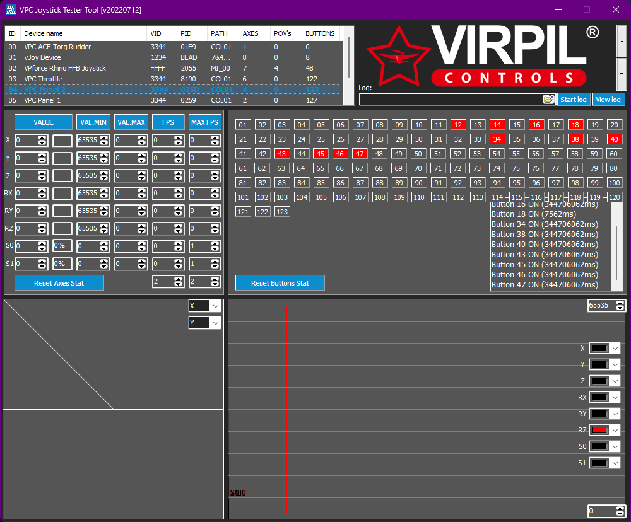Open the S1 graph color dropdown

[x=615, y=463]
